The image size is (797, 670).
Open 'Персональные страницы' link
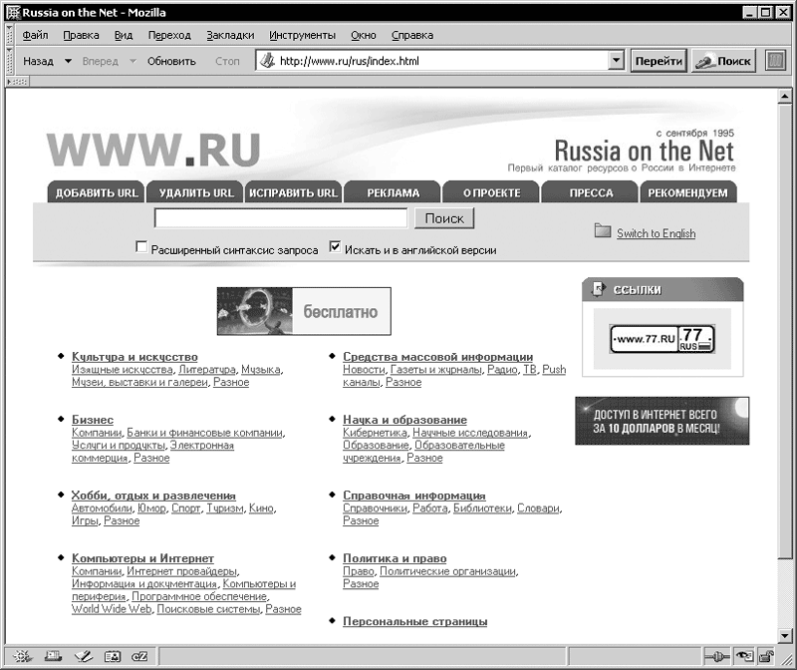pyautogui.click(x=415, y=621)
